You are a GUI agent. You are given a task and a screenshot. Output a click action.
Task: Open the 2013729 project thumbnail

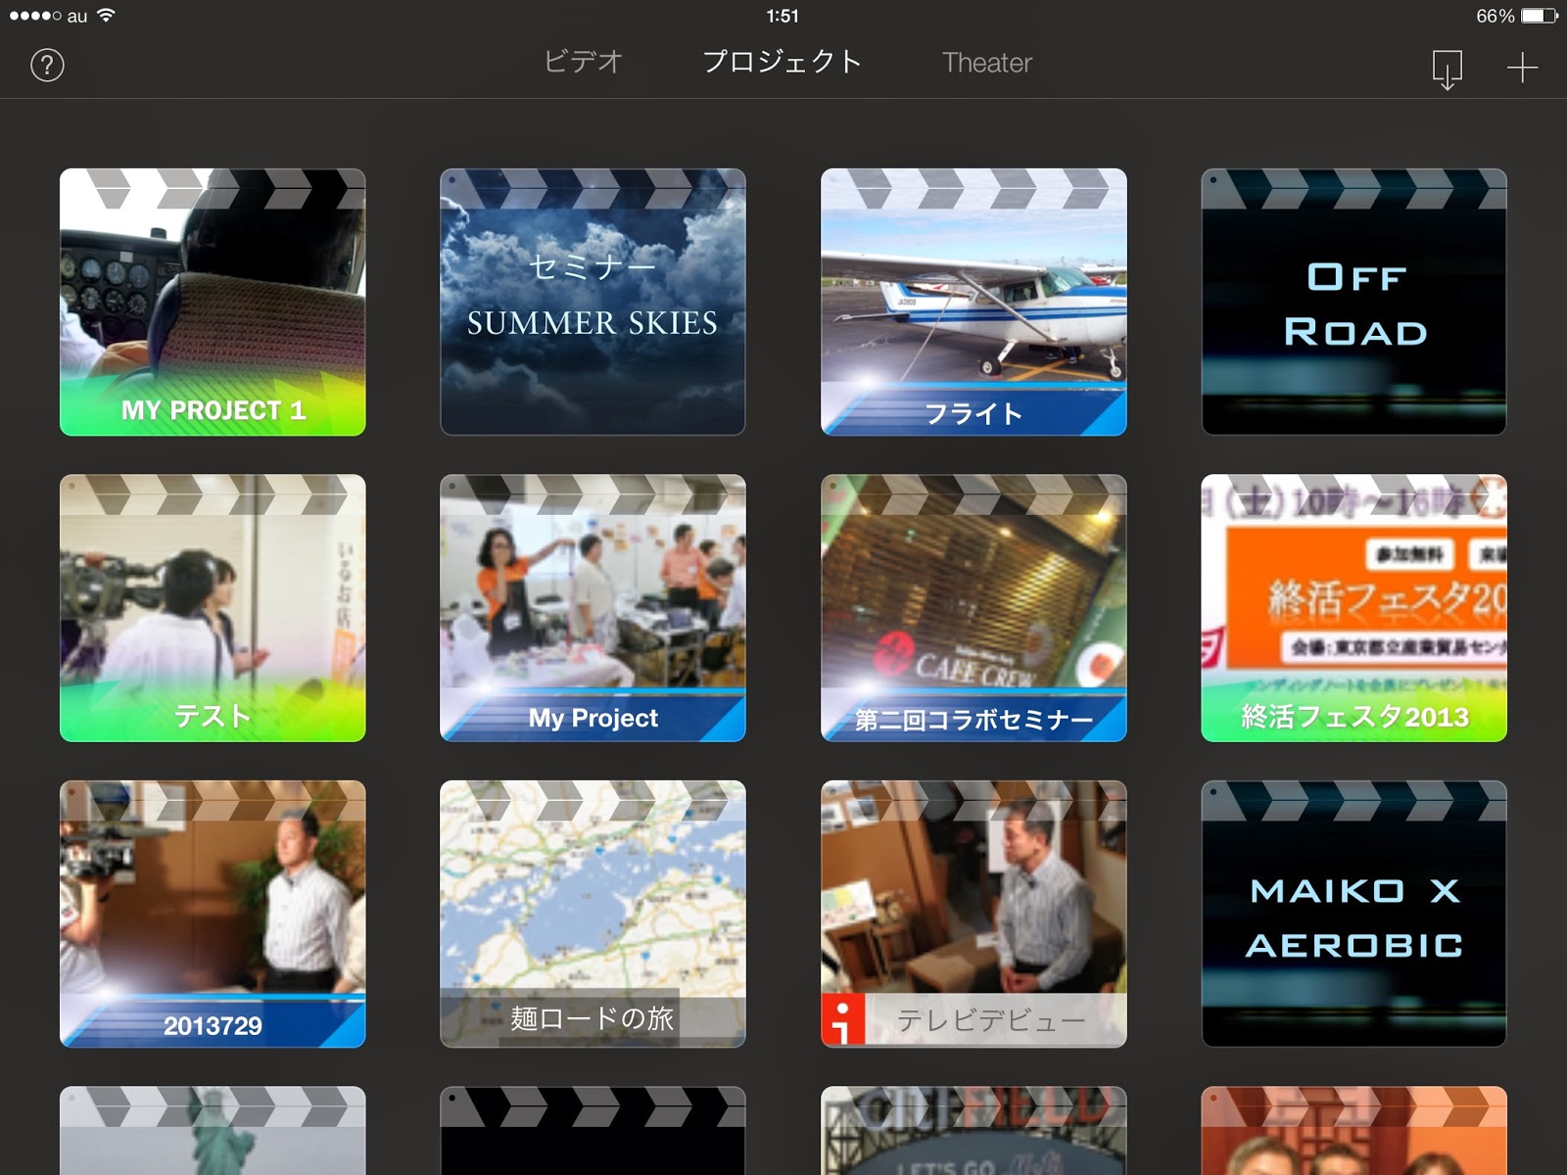click(x=213, y=914)
